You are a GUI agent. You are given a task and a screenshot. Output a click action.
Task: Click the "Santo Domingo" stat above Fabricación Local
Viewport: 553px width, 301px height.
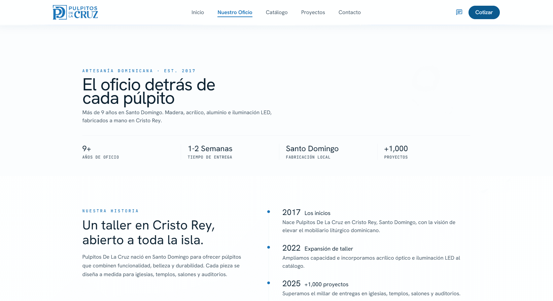(312, 148)
